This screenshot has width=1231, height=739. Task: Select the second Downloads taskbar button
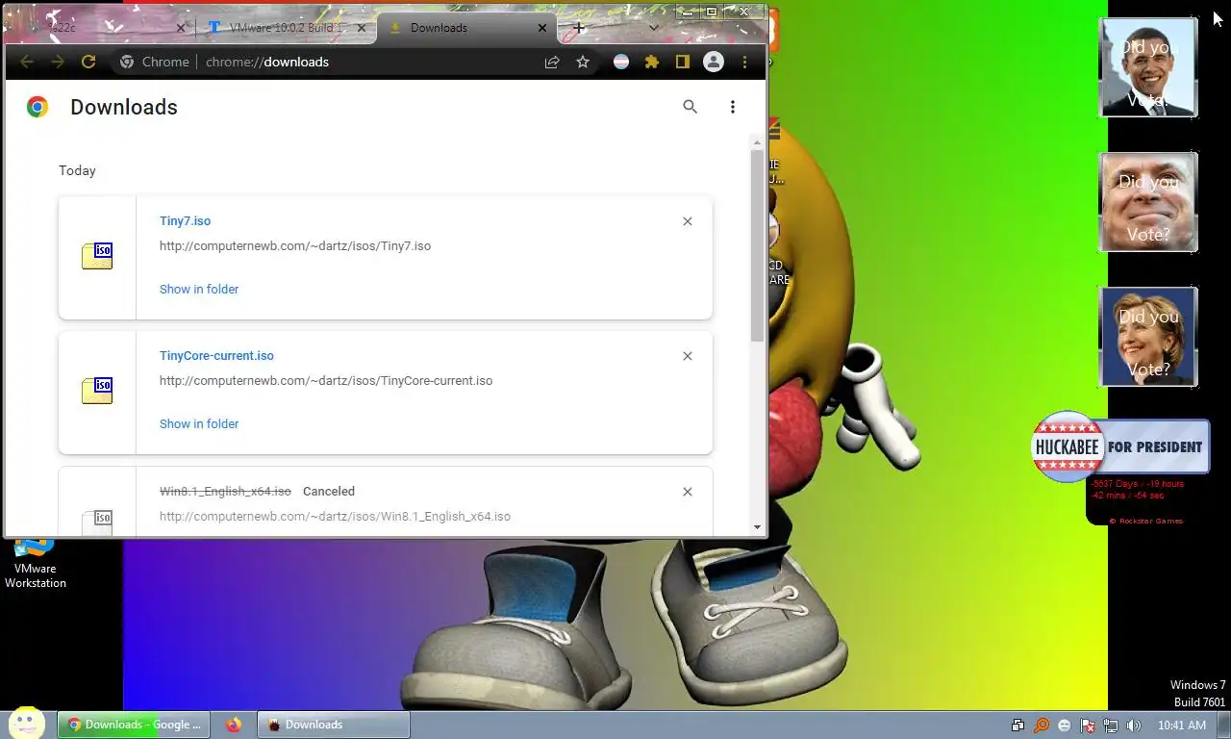pyautogui.click(x=334, y=725)
